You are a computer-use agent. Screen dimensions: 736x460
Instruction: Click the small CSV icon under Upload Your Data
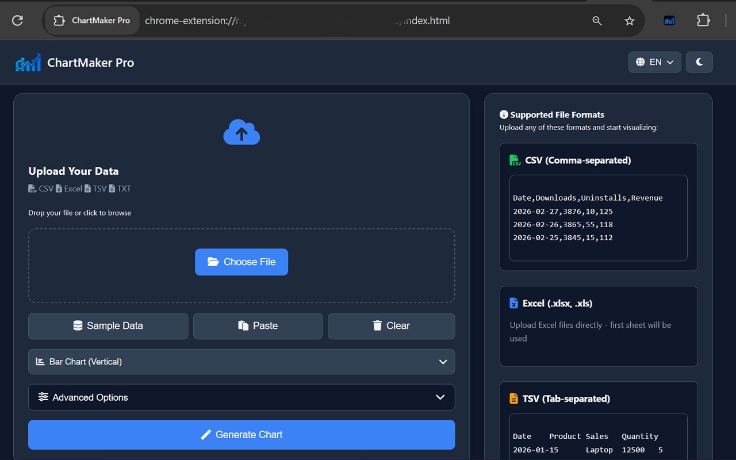[32, 189]
